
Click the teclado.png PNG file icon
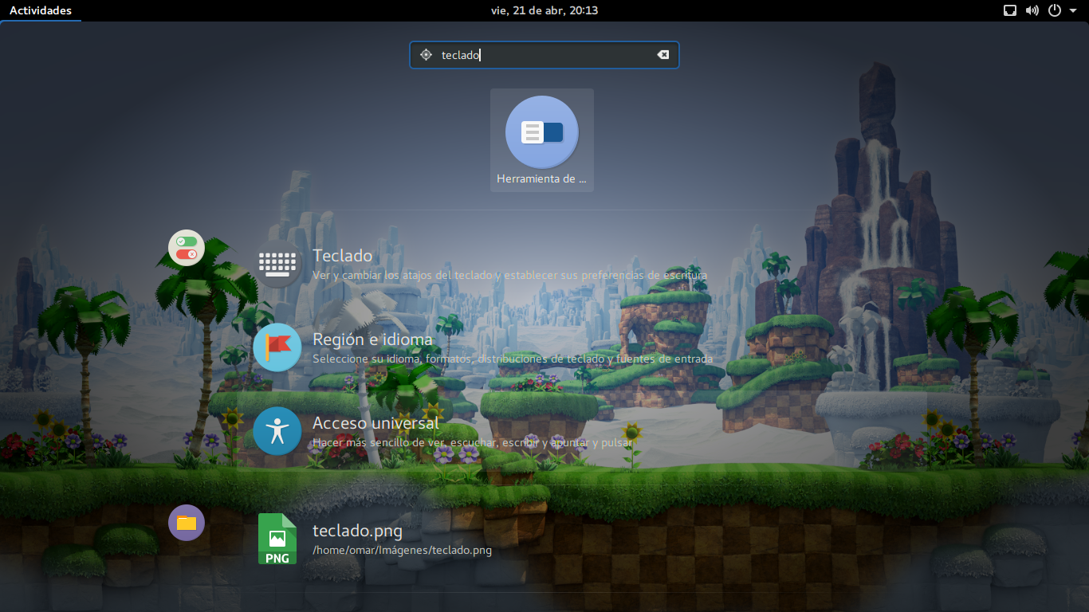pyautogui.click(x=277, y=539)
